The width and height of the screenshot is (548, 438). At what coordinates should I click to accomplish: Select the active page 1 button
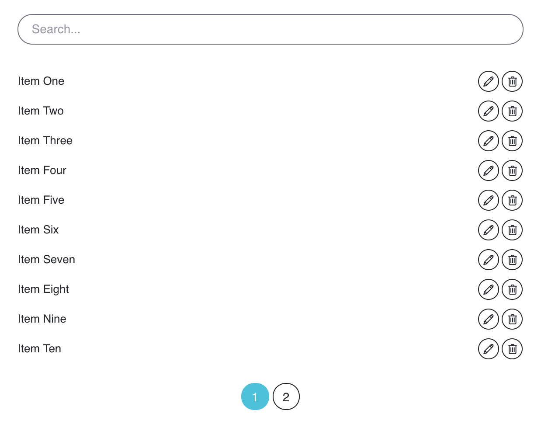click(255, 396)
